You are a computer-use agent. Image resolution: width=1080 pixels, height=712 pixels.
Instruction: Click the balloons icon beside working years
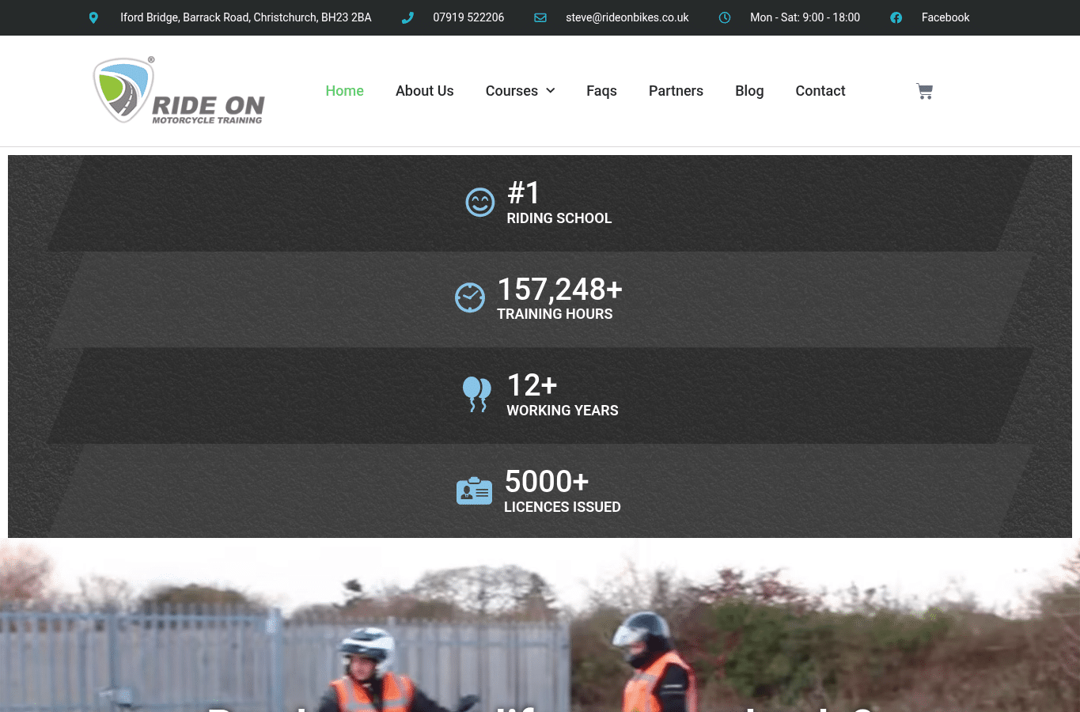click(x=477, y=394)
